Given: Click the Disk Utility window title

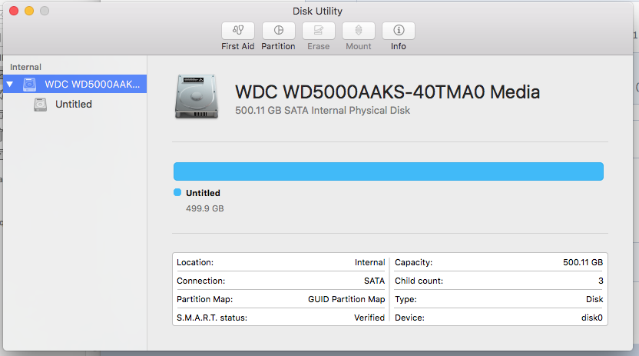Looking at the screenshot, I should pyautogui.click(x=317, y=11).
